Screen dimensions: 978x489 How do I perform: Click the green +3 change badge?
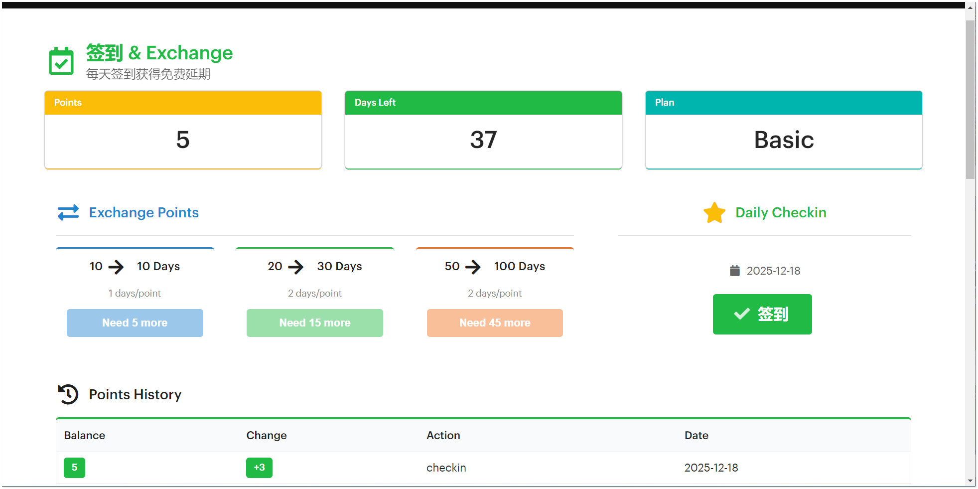(x=259, y=468)
